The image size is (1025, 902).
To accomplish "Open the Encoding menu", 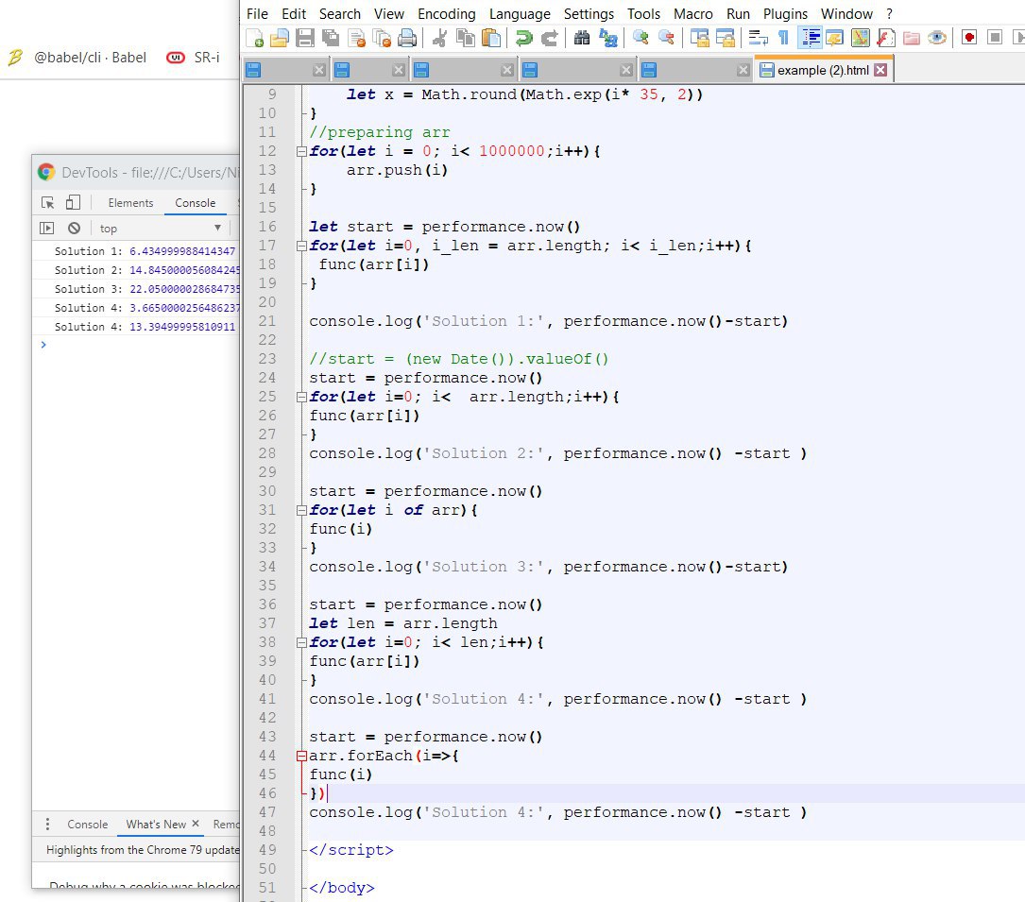I will (447, 14).
